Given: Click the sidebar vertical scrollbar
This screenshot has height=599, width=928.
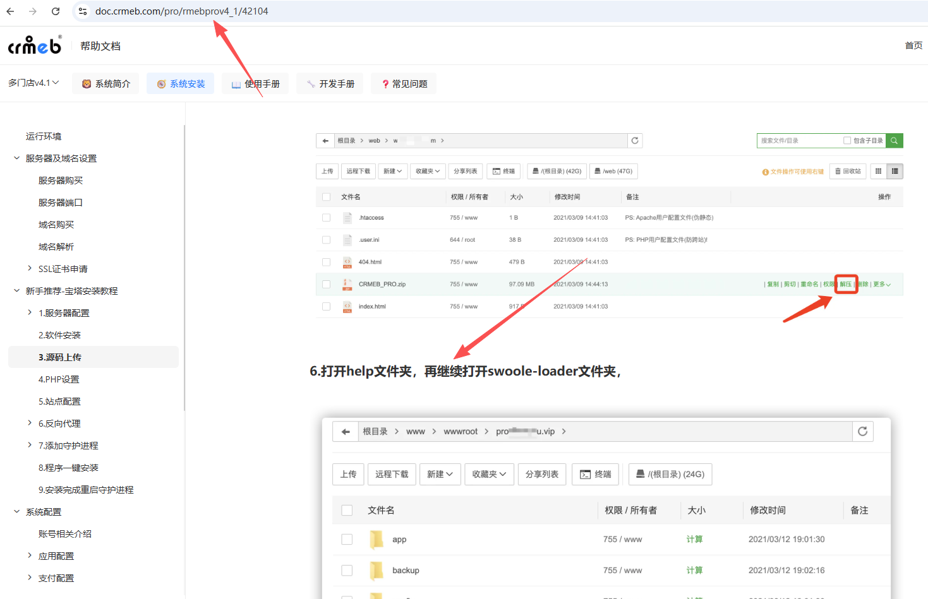Looking at the screenshot, I should pyautogui.click(x=184, y=268).
